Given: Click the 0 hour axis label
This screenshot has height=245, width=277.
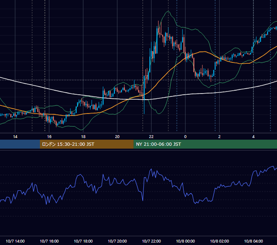Looking at the screenshot, I should click(x=185, y=137).
